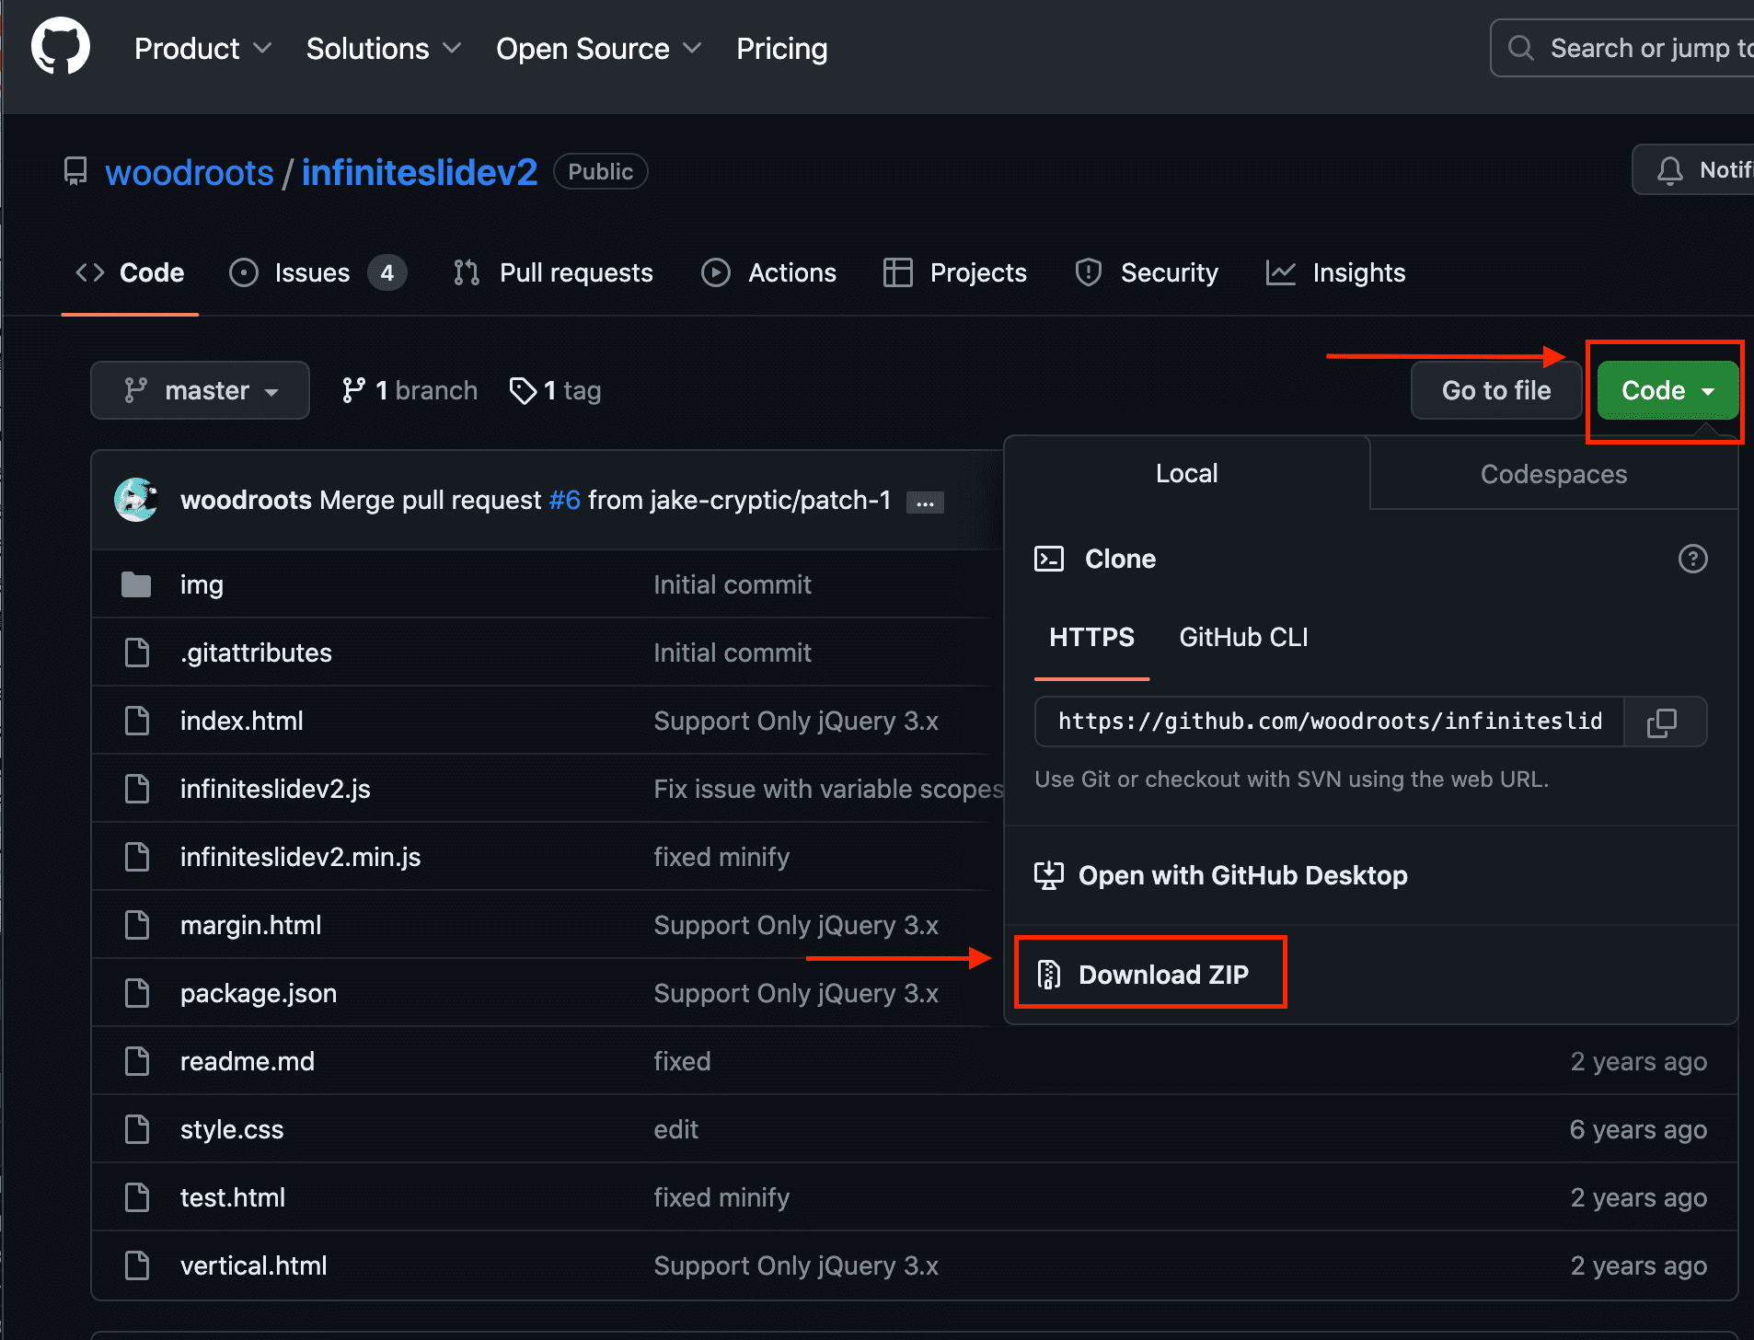Click the Insights tab graph icon
Viewport: 1754px width, 1340px height.
[1280, 272]
